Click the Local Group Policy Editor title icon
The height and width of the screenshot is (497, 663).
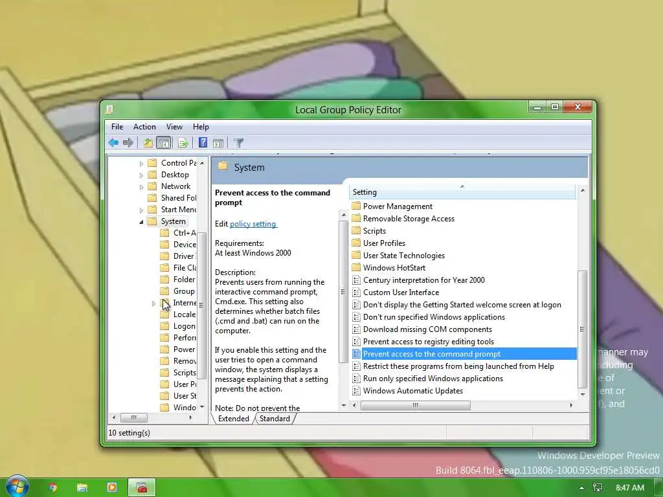(109, 110)
